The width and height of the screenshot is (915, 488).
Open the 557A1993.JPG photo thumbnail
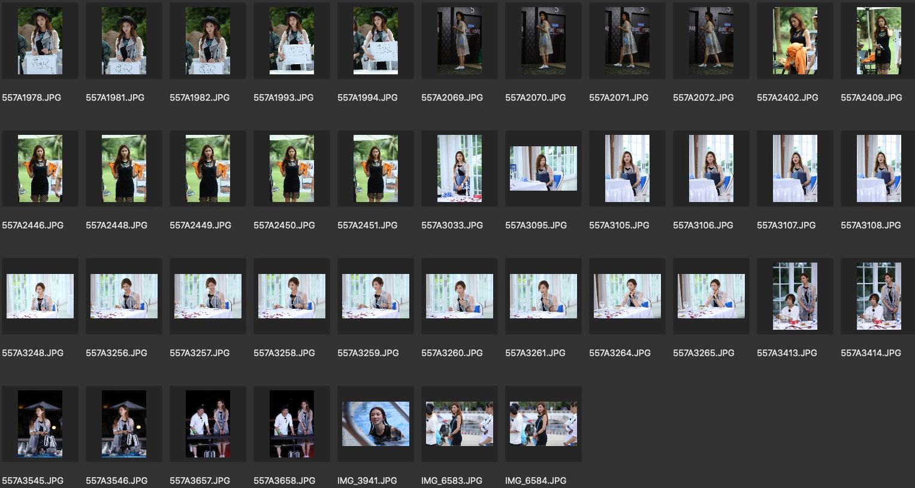(x=292, y=41)
